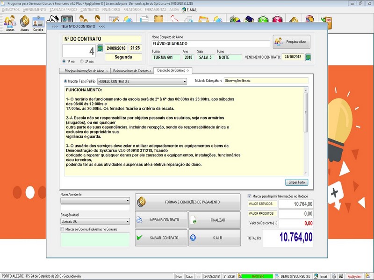Click the SAIR button
The image size is (374, 280).
coord(215,238)
